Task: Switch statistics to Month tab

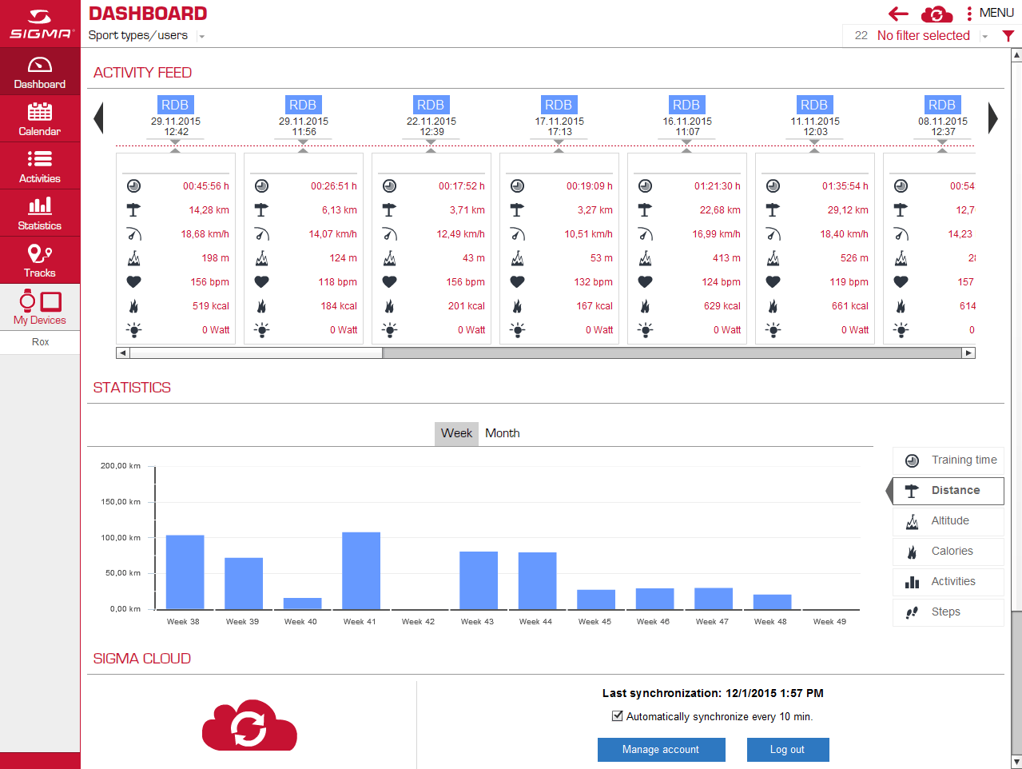Action: point(503,433)
